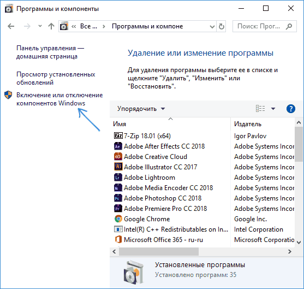Click the vertical scrollbar thumb
Screen dimensions: 304x289
pyautogui.click(x=299, y=144)
